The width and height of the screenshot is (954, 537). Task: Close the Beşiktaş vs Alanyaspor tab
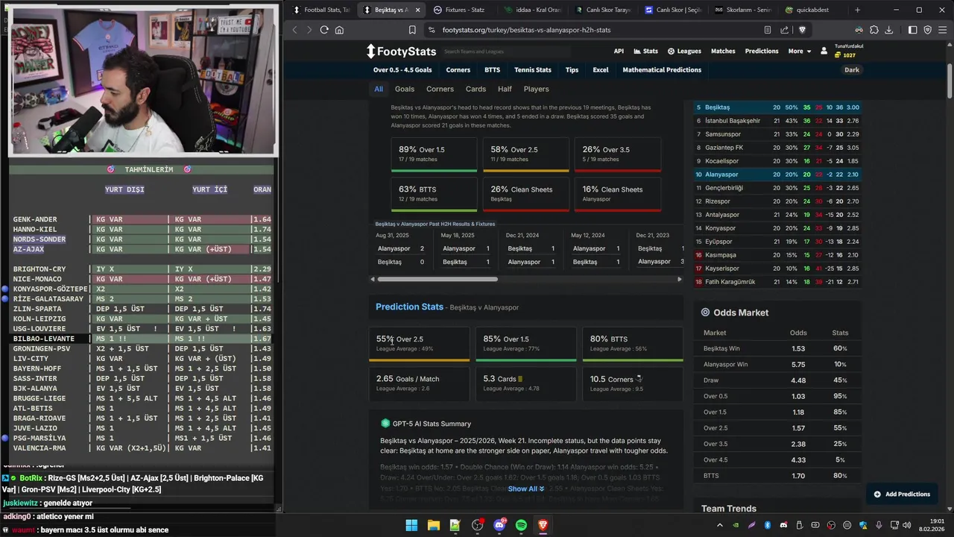417,10
